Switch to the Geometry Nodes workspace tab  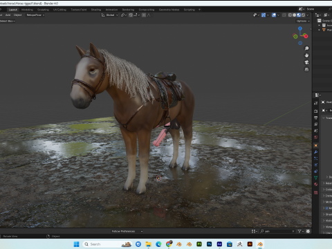point(169,10)
